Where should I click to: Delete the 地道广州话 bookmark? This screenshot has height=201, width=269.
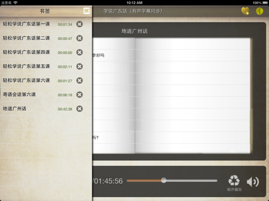(80, 109)
